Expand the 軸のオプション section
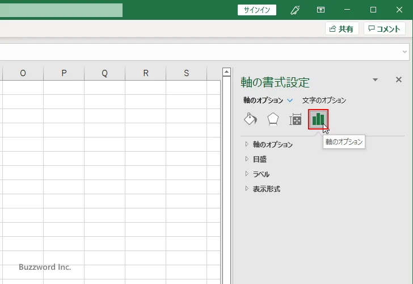413x284 pixels. (x=272, y=144)
